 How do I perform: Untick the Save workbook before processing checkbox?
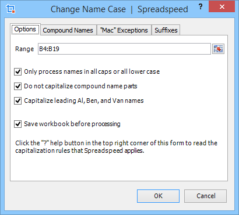click(x=17, y=124)
